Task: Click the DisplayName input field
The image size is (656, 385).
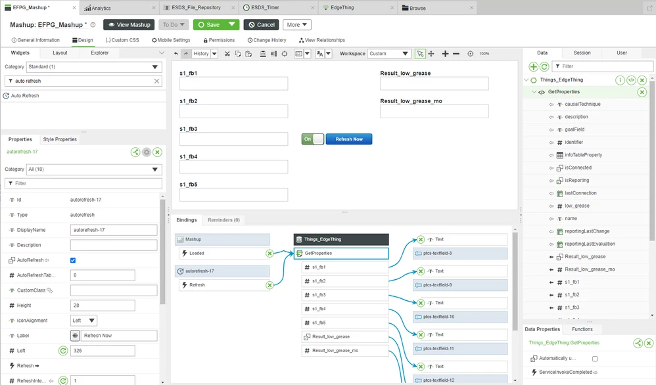Action: pos(114,230)
